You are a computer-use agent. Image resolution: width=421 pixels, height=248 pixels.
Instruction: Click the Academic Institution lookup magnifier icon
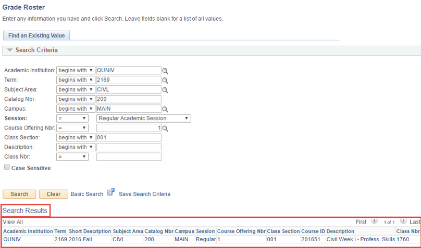point(165,71)
